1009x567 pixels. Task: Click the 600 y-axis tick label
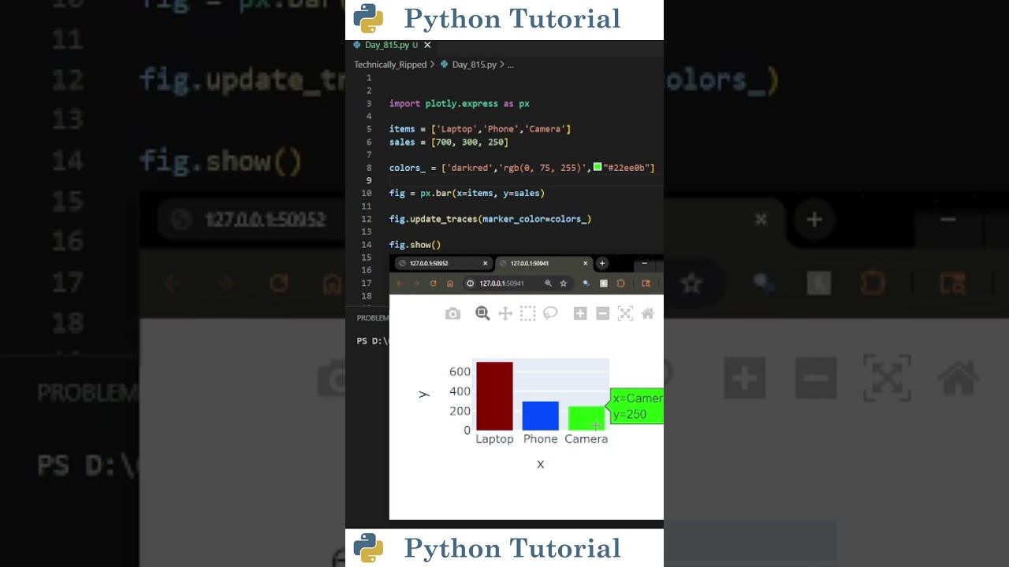click(x=460, y=372)
